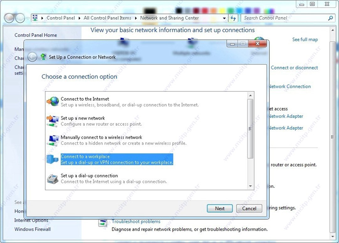Maximize the Control Panel window
This screenshot has height=243, width=339.
click(312, 4)
